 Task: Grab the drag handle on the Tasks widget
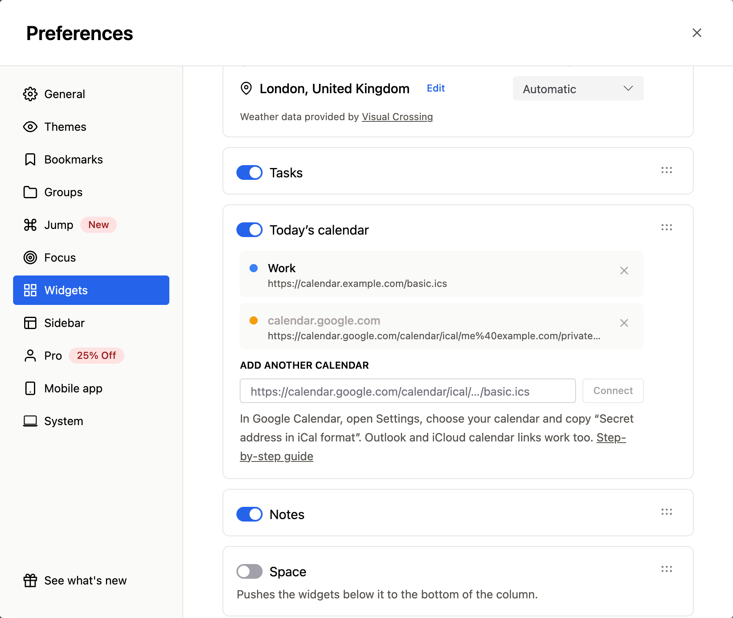tap(667, 170)
